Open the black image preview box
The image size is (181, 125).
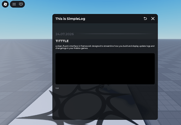click(x=105, y=69)
